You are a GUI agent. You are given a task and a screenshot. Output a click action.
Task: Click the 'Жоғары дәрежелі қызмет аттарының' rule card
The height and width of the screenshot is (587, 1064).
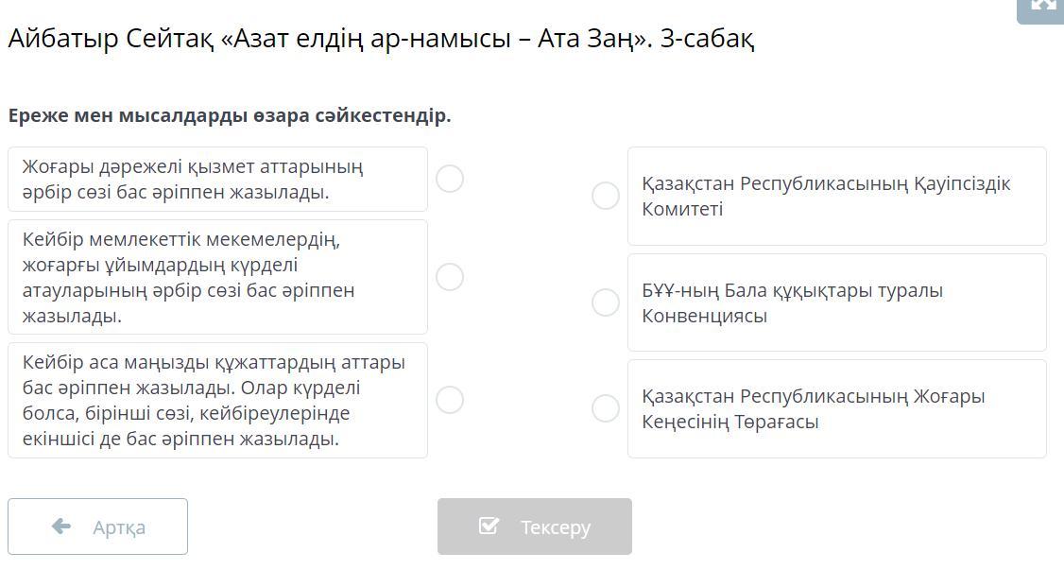[x=217, y=180]
